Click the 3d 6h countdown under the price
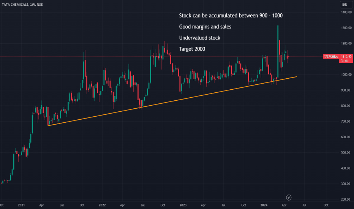 [x=345, y=60]
